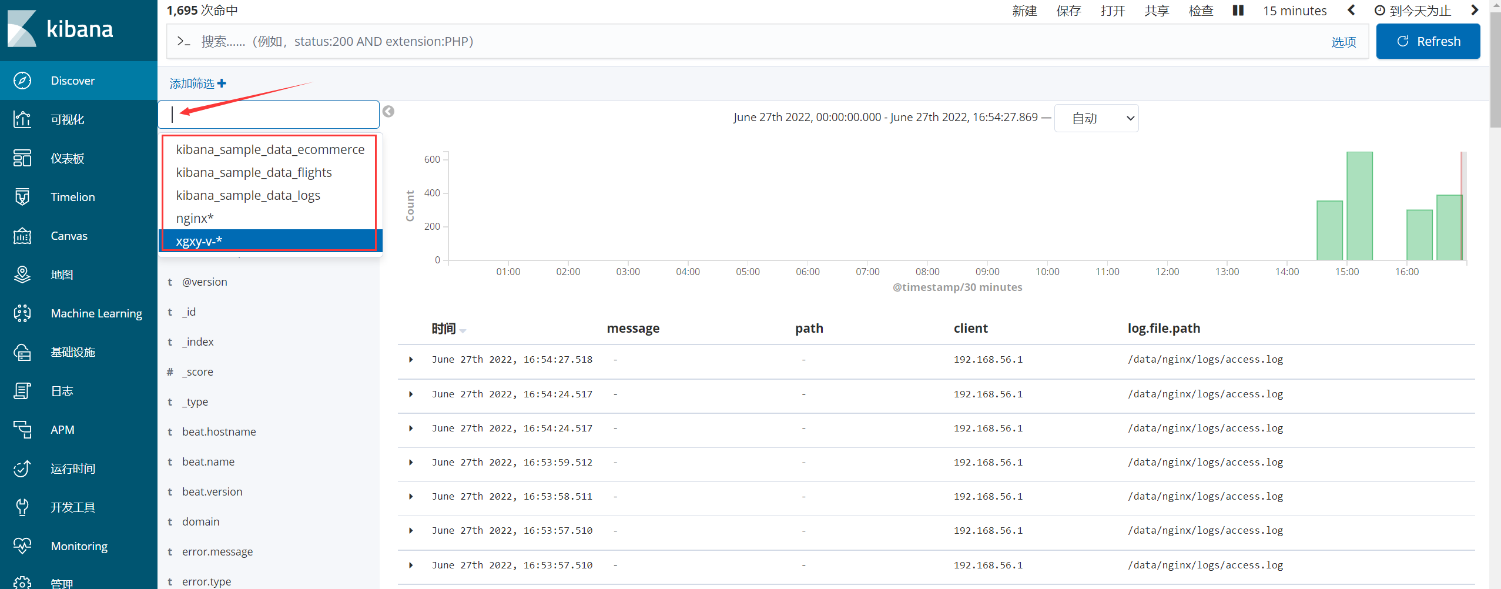Viewport: 1501px width, 589px height.
Task: Click the log.file.path column header
Action: pyautogui.click(x=1164, y=329)
